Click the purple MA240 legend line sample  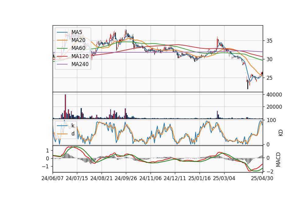(62, 64)
